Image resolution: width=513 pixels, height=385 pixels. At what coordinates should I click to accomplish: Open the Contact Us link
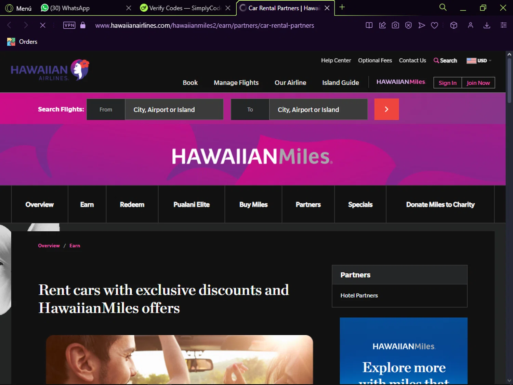click(x=412, y=61)
